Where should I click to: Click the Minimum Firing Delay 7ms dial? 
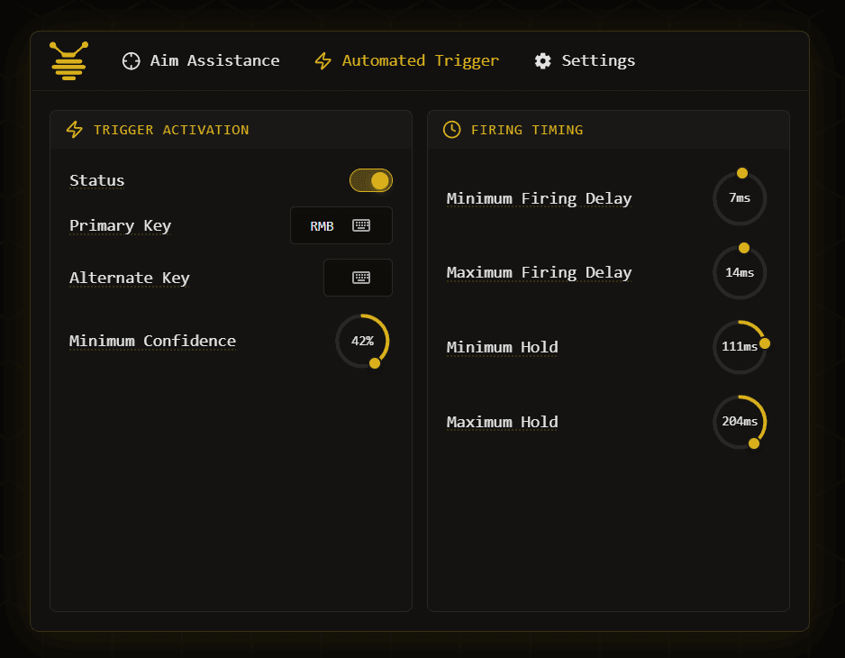point(740,198)
